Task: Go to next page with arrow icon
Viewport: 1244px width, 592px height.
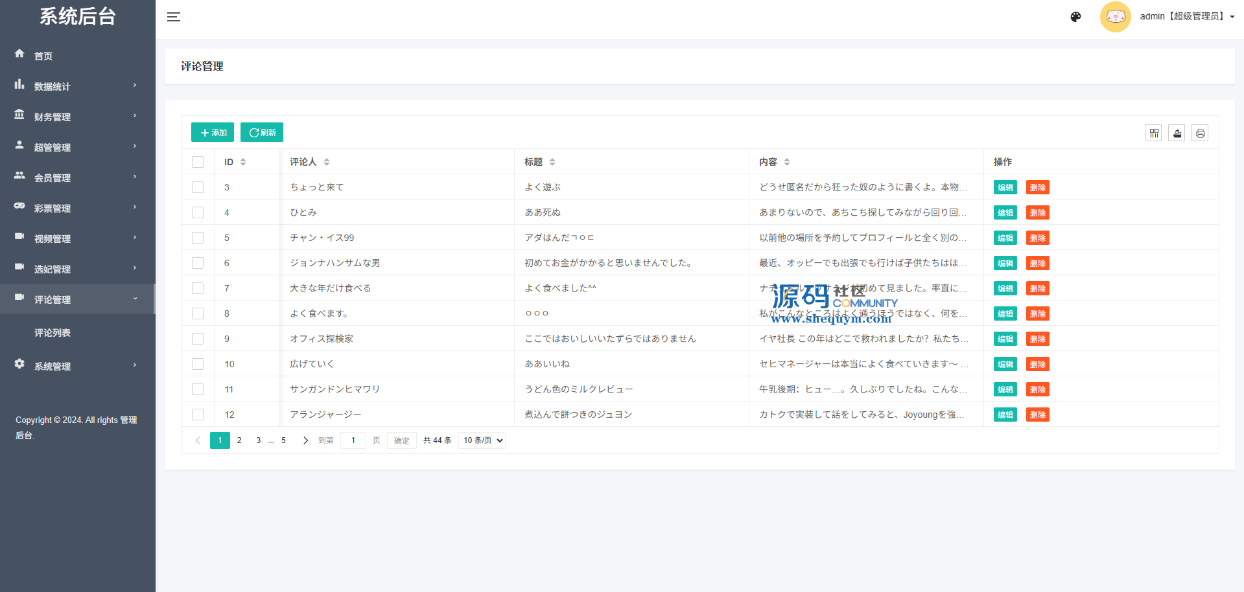Action: [x=305, y=440]
